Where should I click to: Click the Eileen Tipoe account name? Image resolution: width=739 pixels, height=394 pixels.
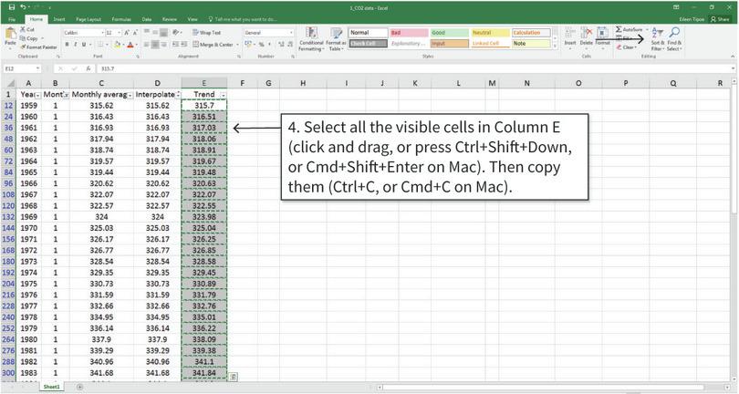click(692, 19)
